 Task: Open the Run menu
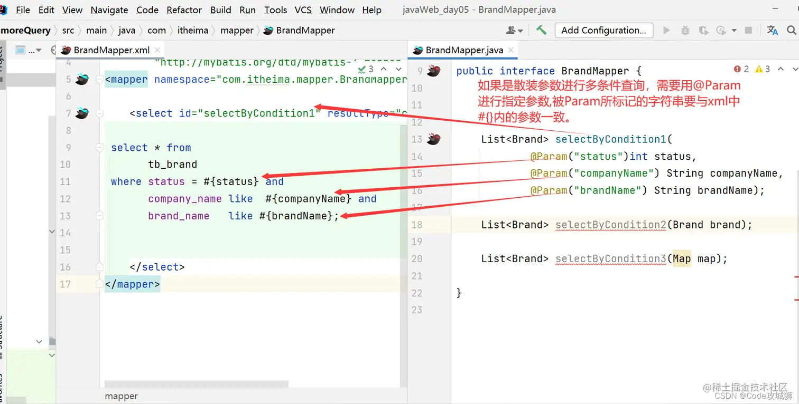pos(247,10)
